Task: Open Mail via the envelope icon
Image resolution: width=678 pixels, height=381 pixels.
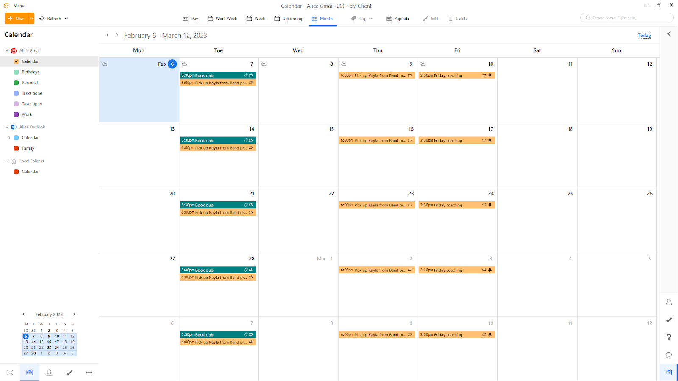Action: click(x=10, y=373)
